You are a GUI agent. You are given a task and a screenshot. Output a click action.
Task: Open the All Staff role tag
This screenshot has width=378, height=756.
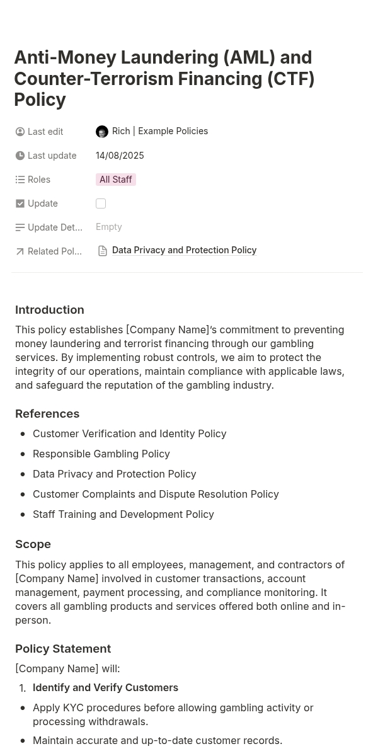click(116, 180)
